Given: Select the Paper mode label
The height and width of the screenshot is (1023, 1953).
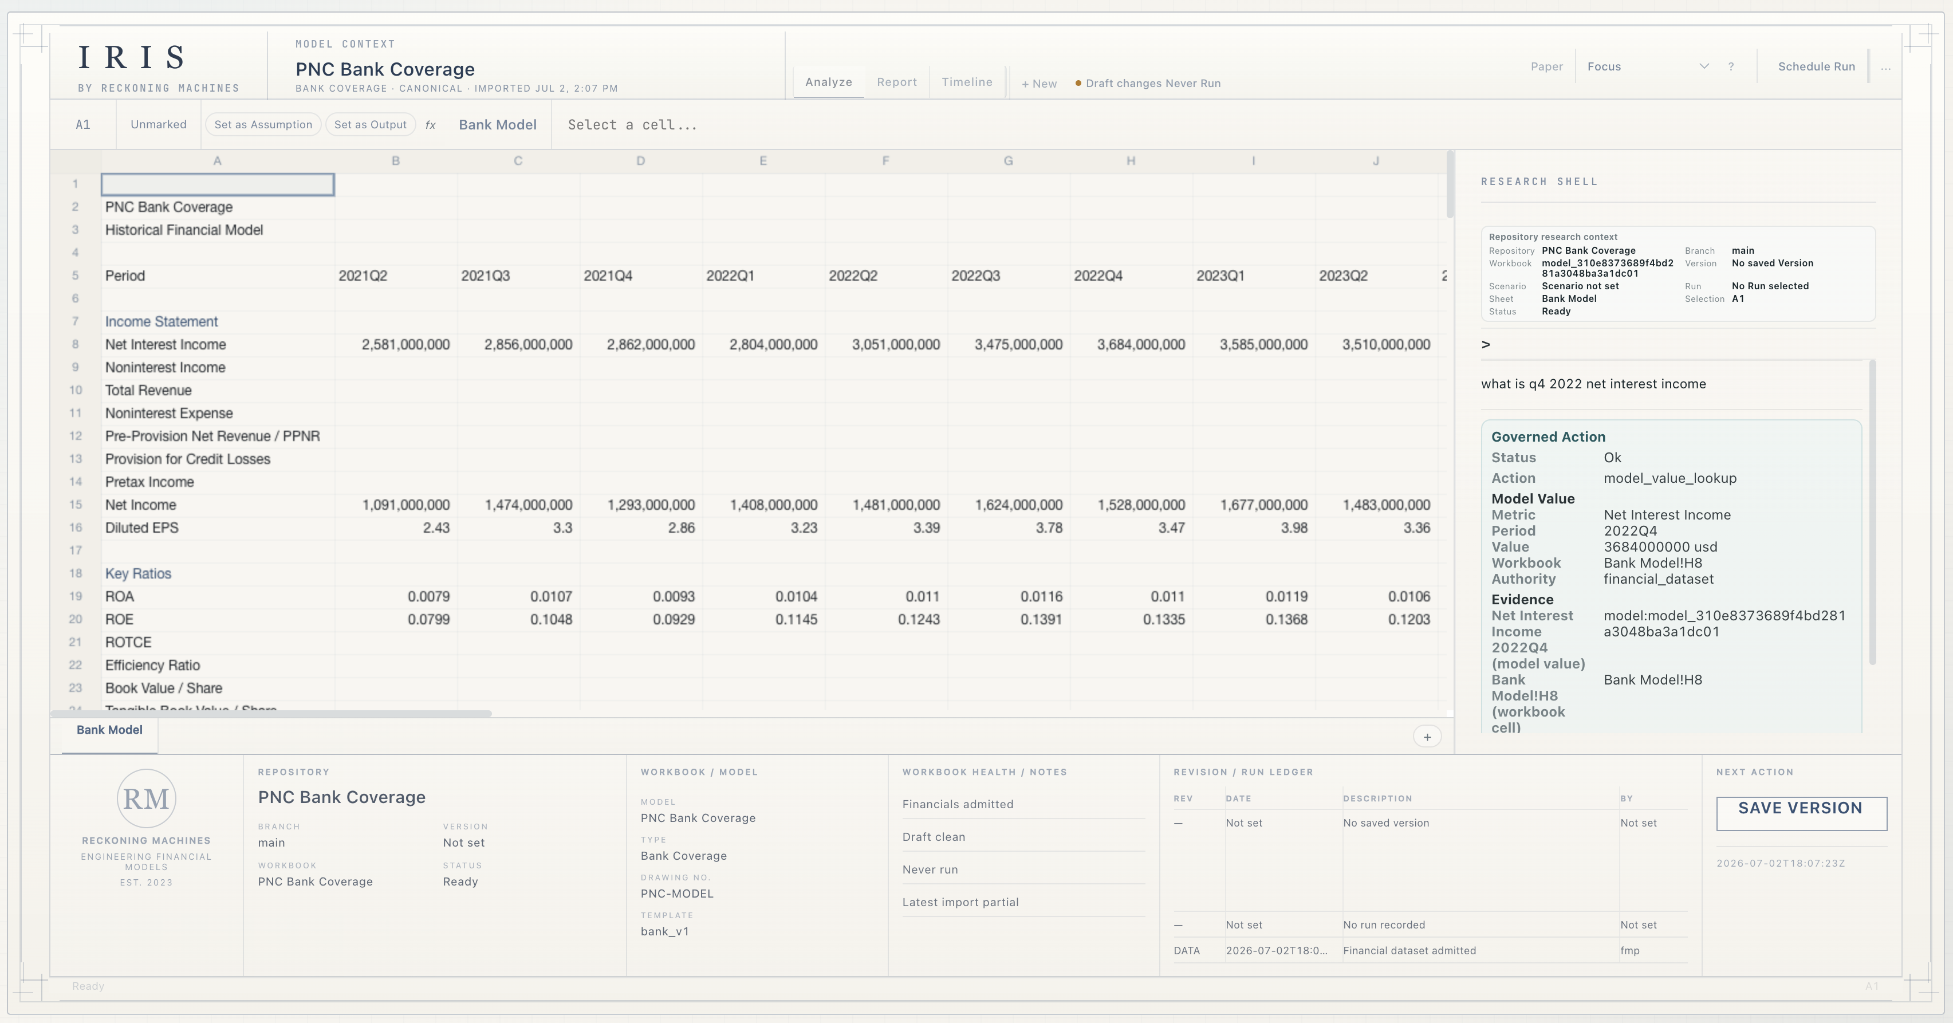Looking at the screenshot, I should [x=1546, y=67].
